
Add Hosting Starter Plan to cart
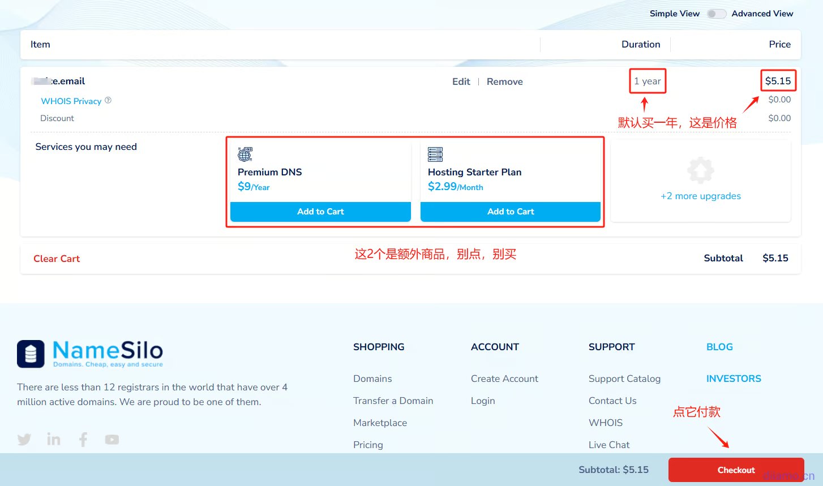click(511, 212)
